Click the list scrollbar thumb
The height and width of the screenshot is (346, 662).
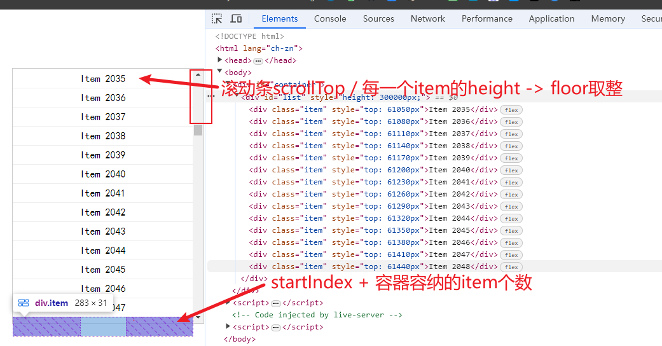(x=198, y=130)
